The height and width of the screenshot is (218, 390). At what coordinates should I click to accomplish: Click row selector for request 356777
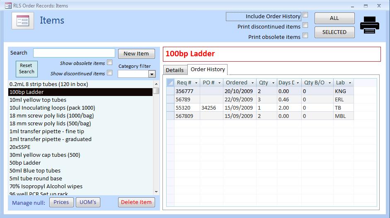click(x=170, y=91)
